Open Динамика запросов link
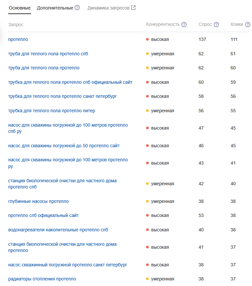 coord(109,8)
